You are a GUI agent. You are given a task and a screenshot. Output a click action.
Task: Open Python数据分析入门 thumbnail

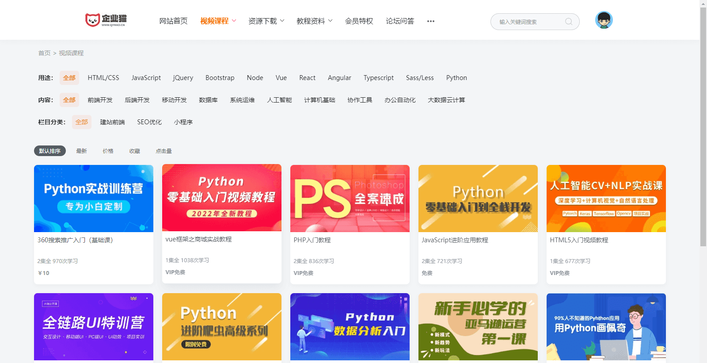point(350,327)
